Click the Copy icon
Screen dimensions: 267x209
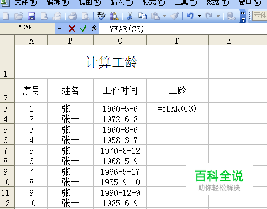coord(143,16)
